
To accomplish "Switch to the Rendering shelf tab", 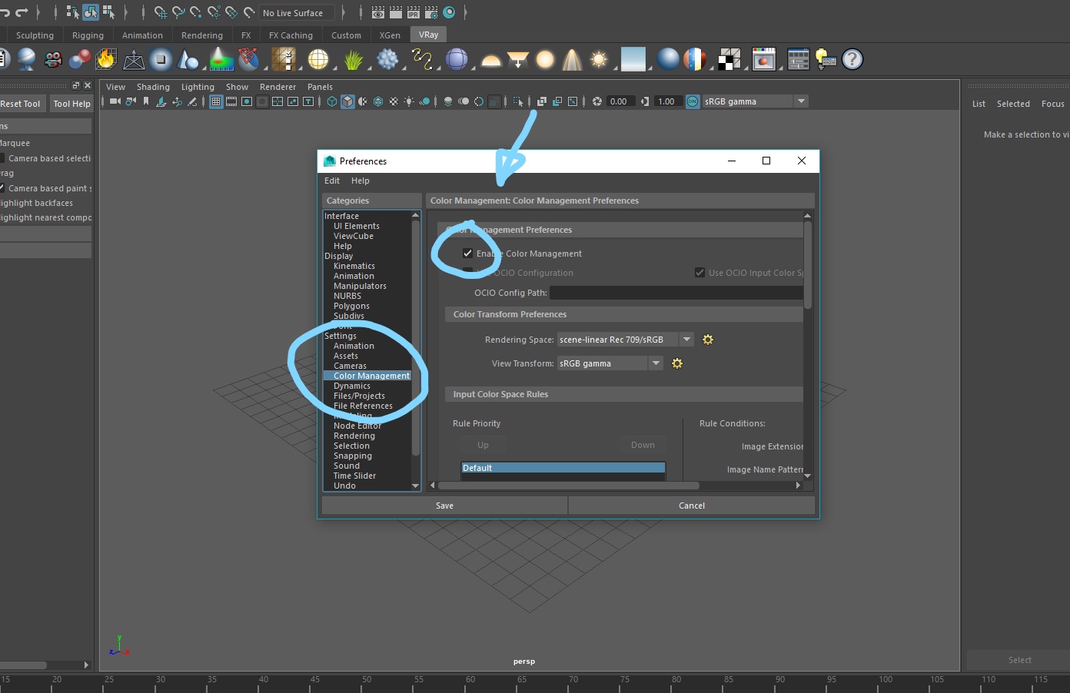I will [x=201, y=35].
